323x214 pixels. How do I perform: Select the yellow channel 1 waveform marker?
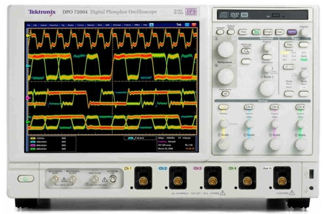(x=28, y=36)
